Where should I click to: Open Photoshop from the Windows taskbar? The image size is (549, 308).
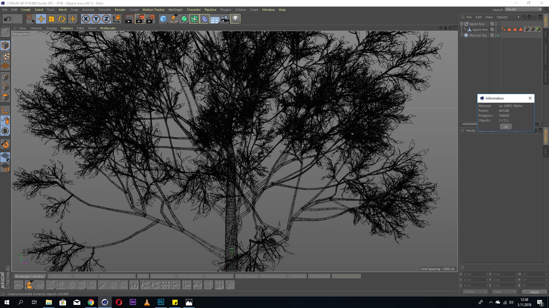pyautogui.click(x=161, y=302)
